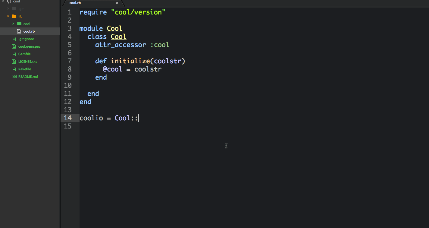Select the cool project root label
Image resolution: width=429 pixels, height=228 pixels.
coord(17,2)
